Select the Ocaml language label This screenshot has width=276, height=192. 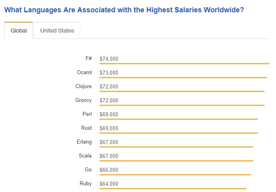tap(84, 72)
